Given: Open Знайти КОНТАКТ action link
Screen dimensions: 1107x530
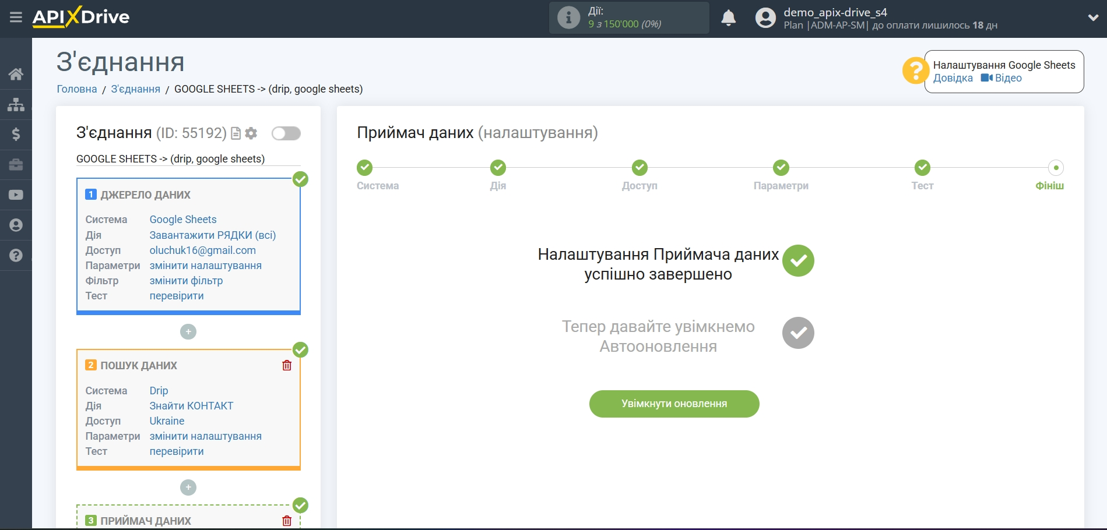Looking at the screenshot, I should point(191,406).
